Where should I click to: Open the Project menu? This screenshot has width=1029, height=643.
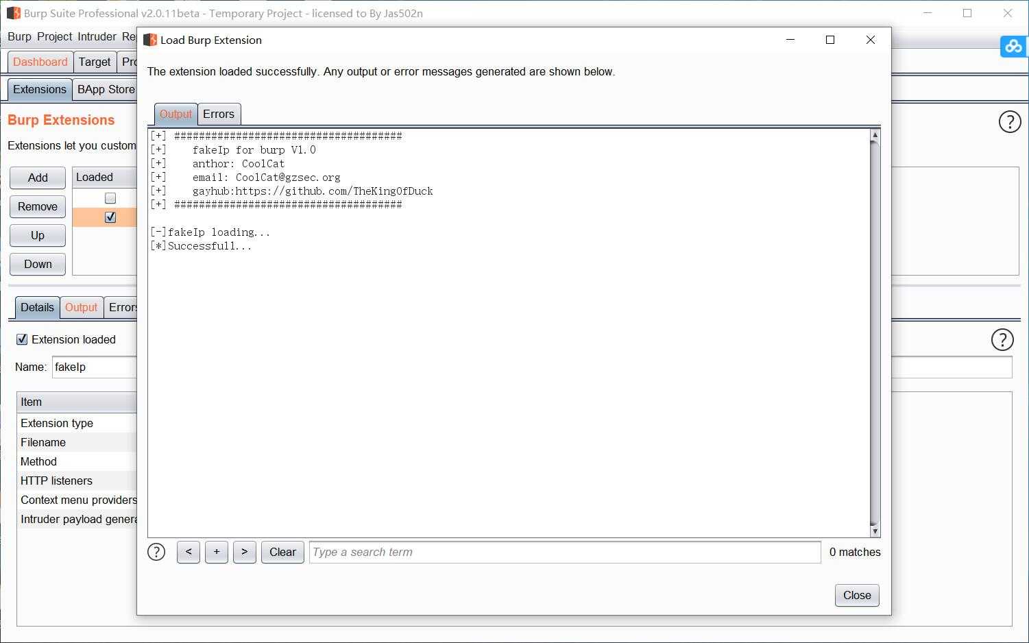click(x=55, y=36)
